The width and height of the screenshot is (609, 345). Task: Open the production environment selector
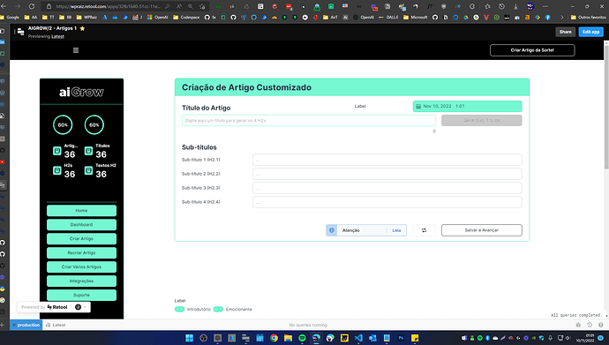tap(26, 325)
